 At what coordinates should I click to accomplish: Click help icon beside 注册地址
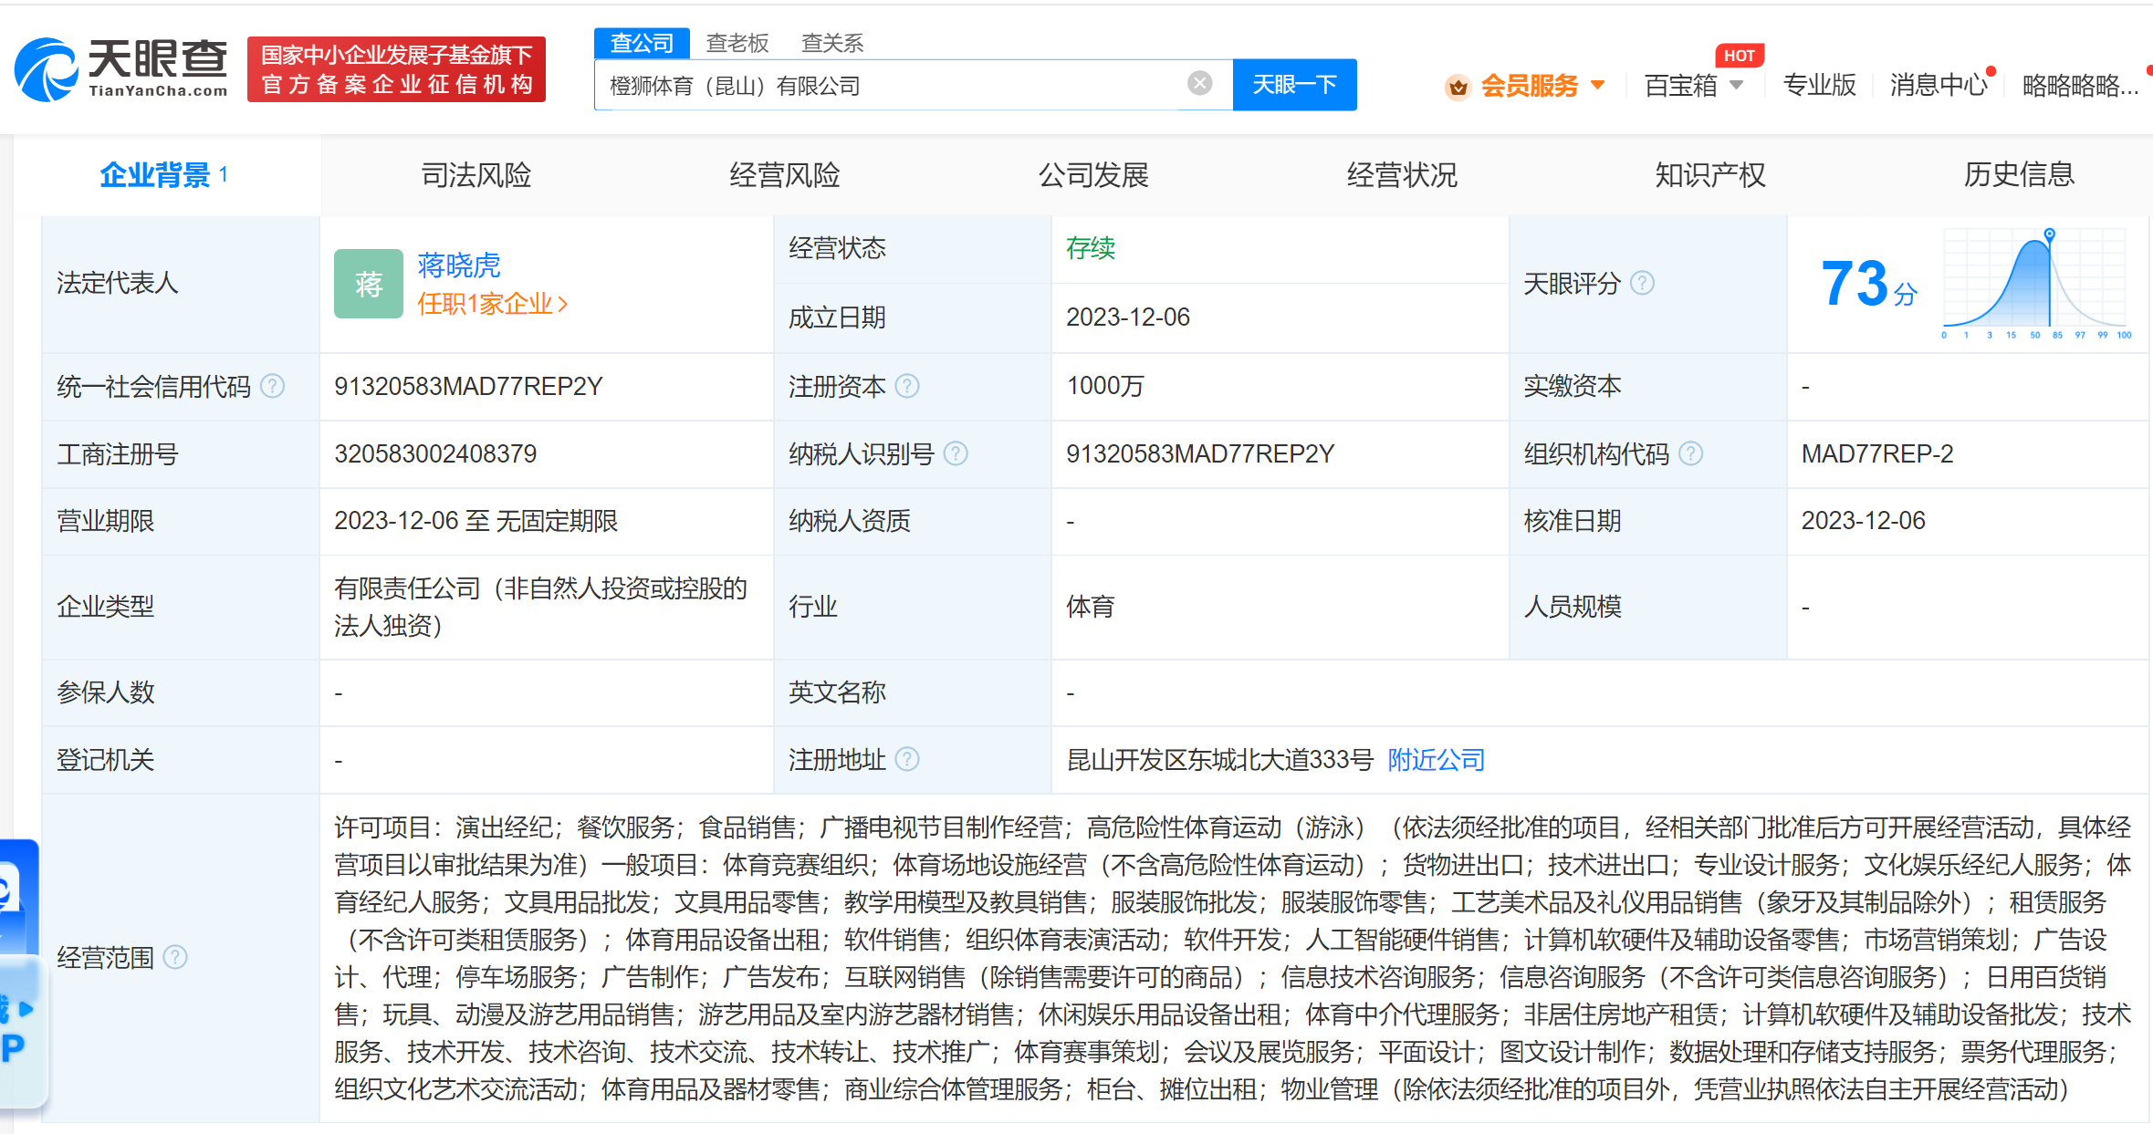(907, 759)
